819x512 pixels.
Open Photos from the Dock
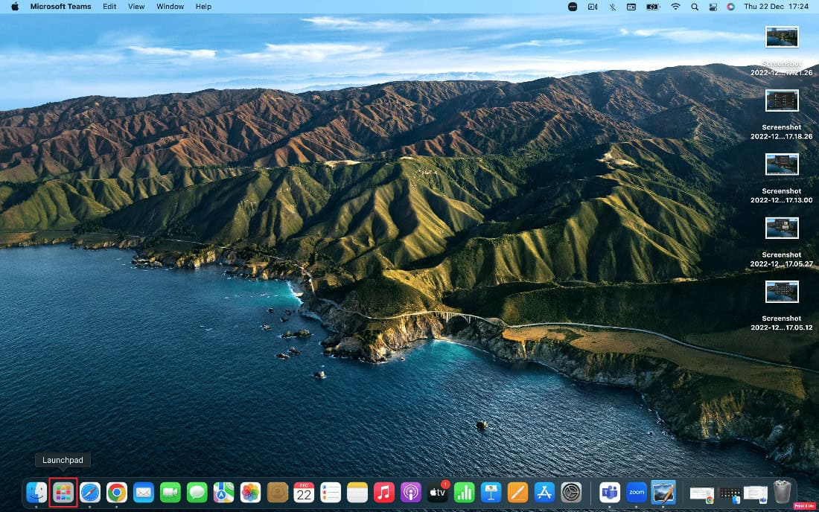click(x=250, y=492)
